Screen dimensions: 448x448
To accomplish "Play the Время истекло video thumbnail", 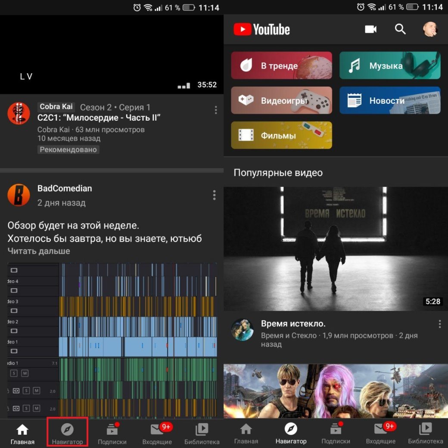I will pyautogui.click(x=336, y=249).
